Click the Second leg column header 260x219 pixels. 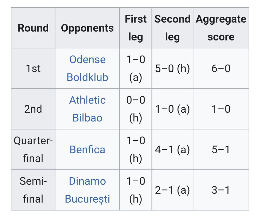pos(172,28)
